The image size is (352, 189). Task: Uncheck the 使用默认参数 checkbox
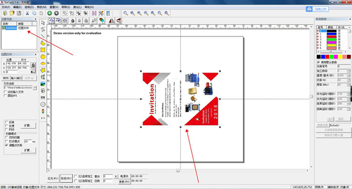[x=318, y=62]
